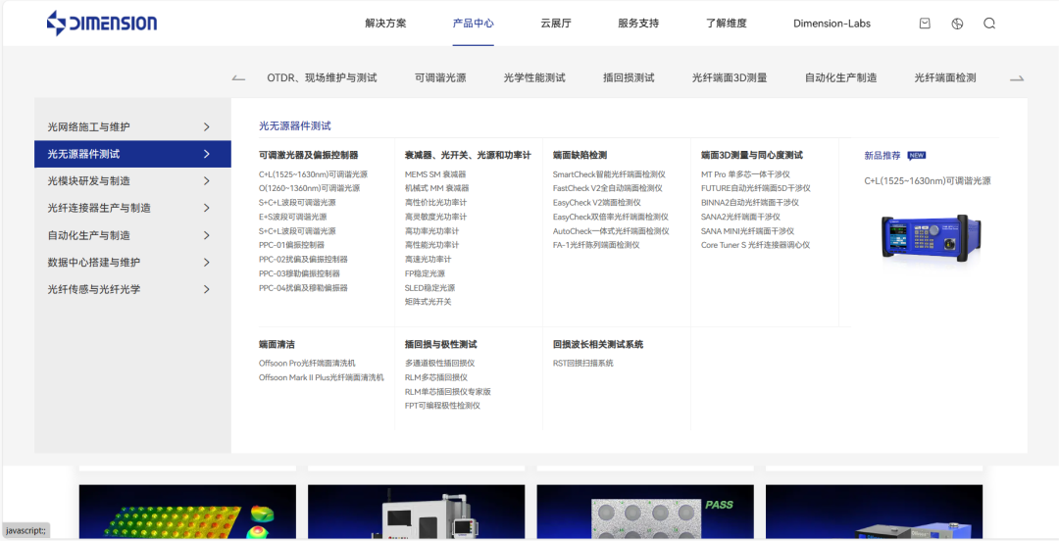Expand 光网络施工与维护 sidebar chevron
The height and width of the screenshot is (541, 1059).
[206, 127]
